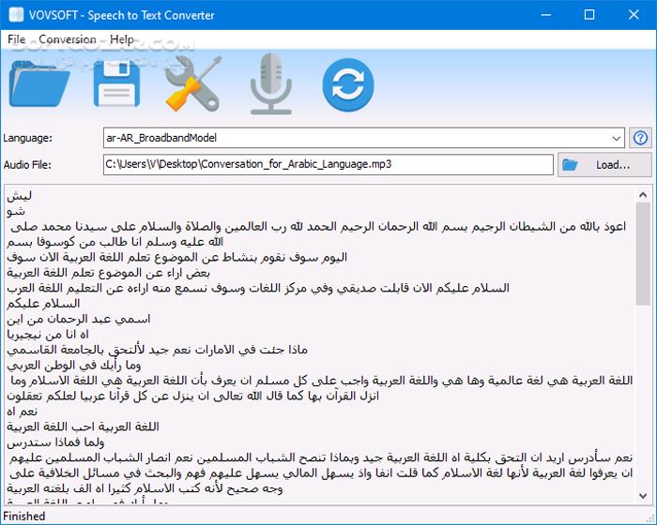Click the transcript scrollbar down arrow
The height and width of the screenshot is (525, 657).
click(x=643, y=496)
